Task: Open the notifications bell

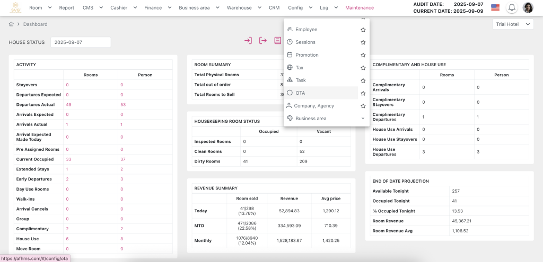Action: 512,7
